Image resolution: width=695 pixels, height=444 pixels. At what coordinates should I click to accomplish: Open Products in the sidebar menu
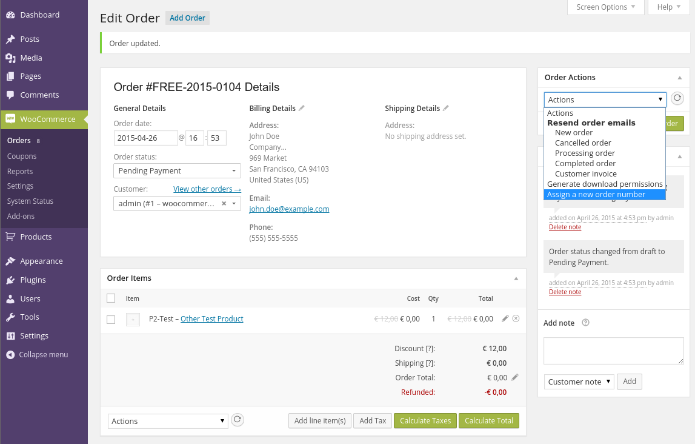(x=36, y=237)
